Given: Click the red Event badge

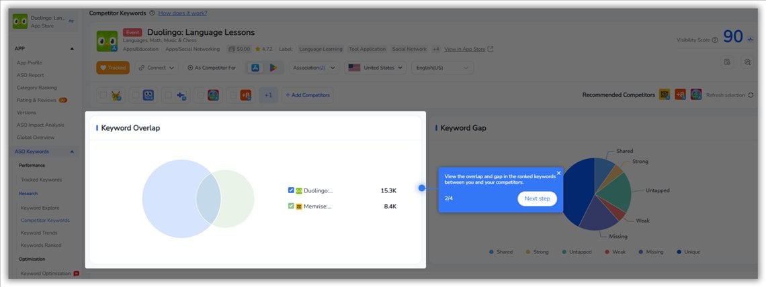Looking at the screenshot, I should pos(132,33).
